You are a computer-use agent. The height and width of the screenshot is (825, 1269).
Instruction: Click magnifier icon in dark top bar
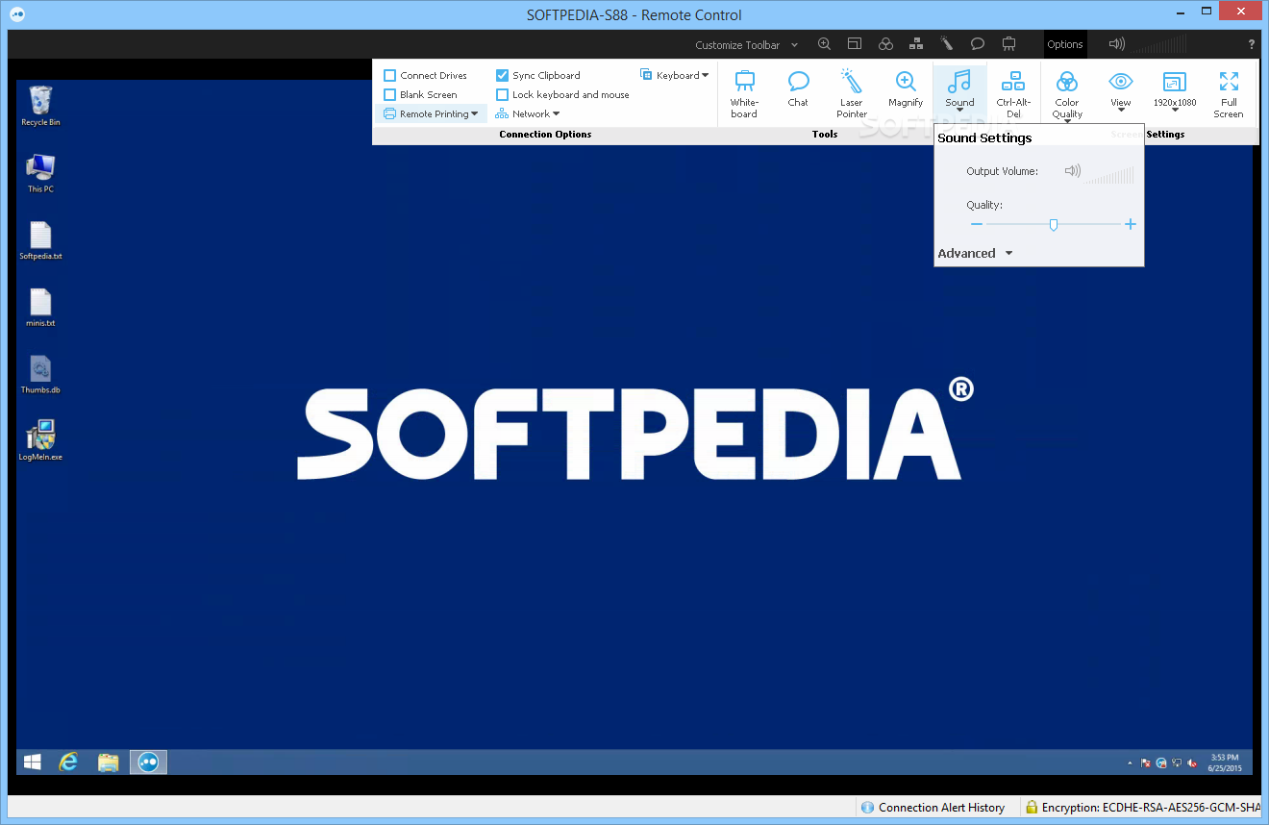[x=824, y=44]
